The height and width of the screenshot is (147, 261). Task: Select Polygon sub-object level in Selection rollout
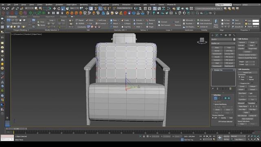coord(226,98)
